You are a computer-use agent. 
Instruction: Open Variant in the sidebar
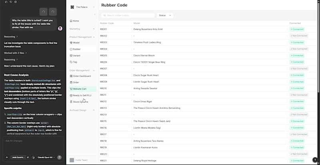pos(82,56)
